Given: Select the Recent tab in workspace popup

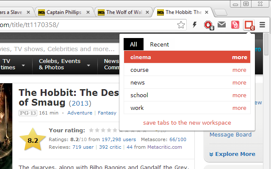Looking at the screenshot, I should (159, 44).
